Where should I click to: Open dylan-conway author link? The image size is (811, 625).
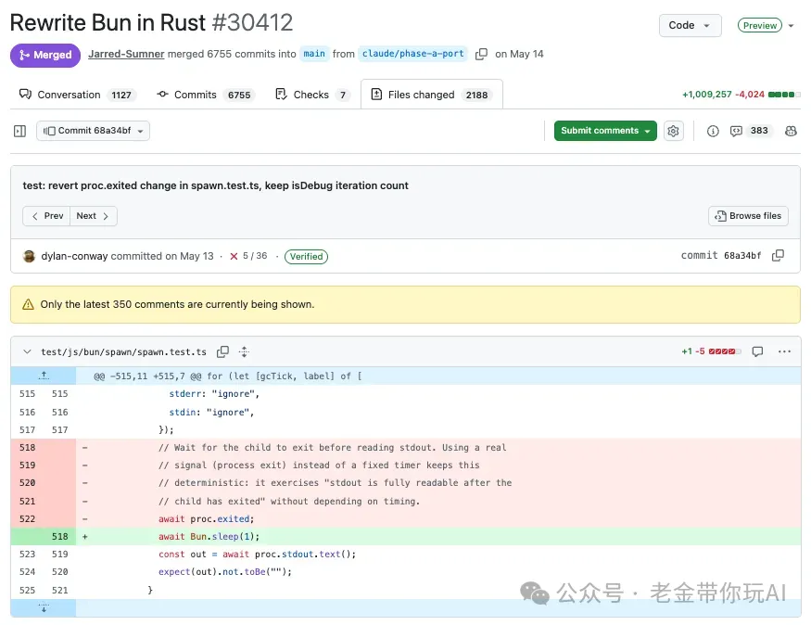[x=74, y=256]
